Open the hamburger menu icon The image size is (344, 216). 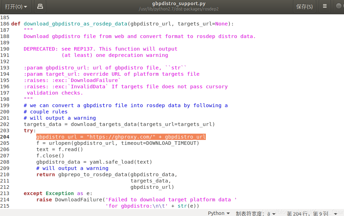click(x=324, y=7)
